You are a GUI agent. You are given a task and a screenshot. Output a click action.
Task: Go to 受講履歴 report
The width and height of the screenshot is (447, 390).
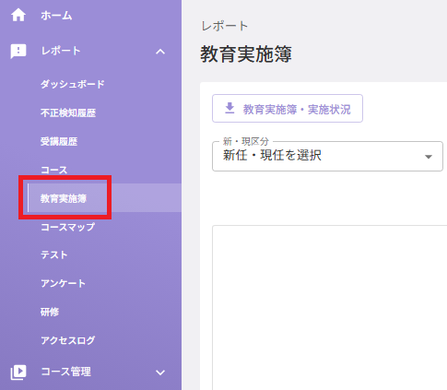click(x=59, y=141)
